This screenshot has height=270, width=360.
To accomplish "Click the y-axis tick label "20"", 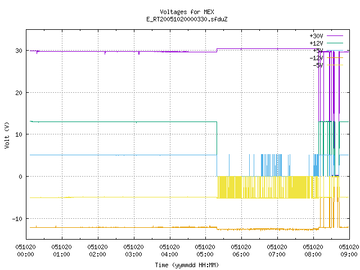I will tap(19, 93).
